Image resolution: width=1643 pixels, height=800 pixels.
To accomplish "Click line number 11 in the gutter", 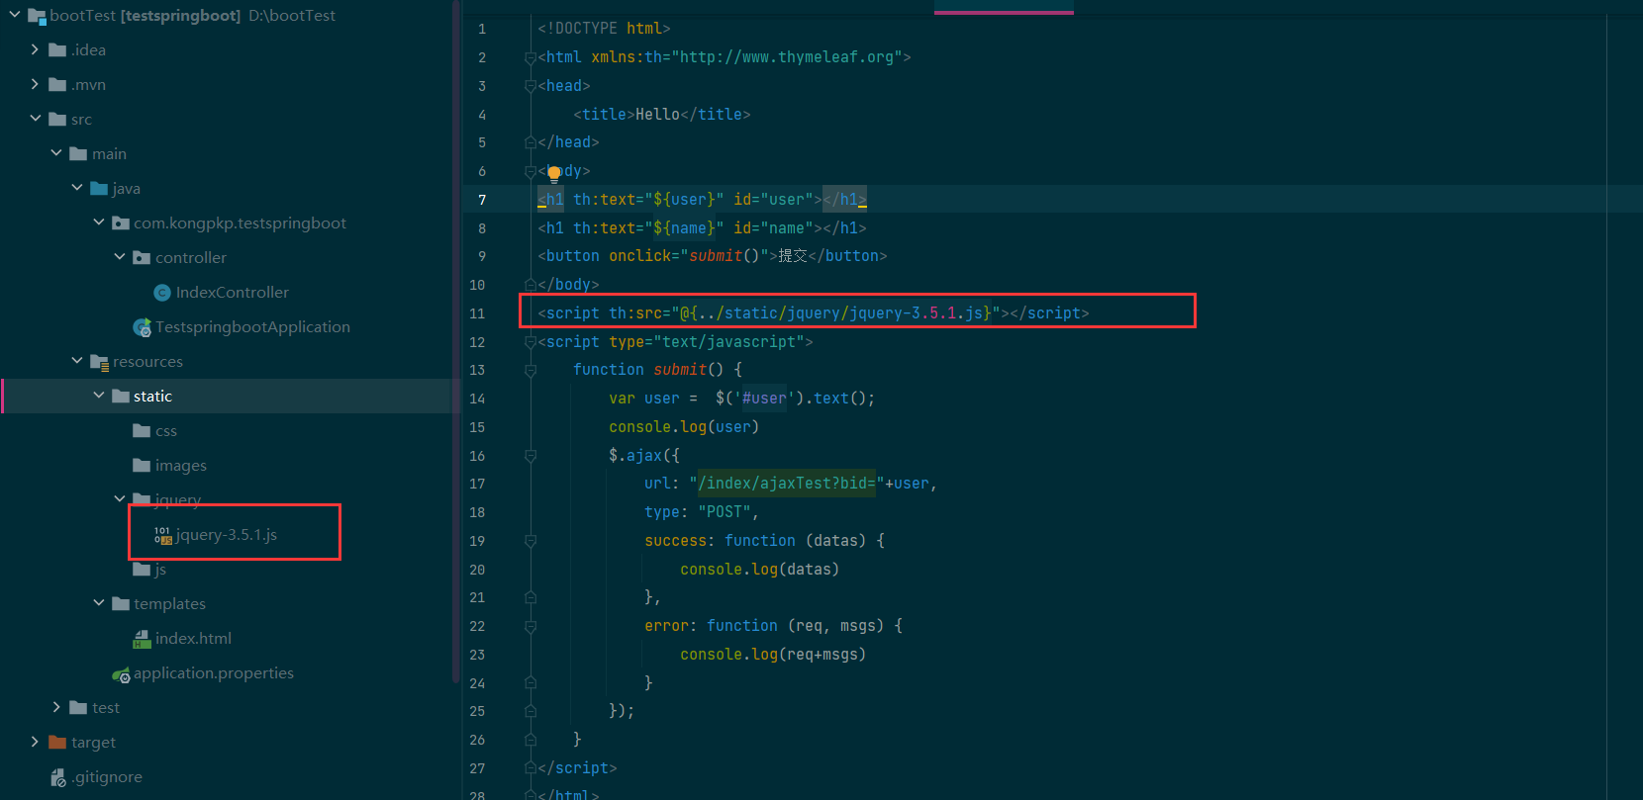I will pos(477,313).
